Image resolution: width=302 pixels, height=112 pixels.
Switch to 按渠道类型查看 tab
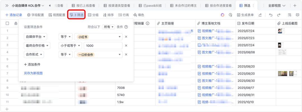coord(117,6)
